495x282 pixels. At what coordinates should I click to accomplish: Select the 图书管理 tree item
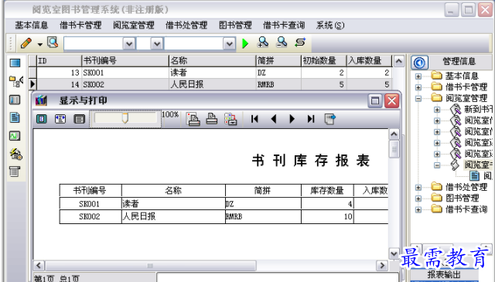(462, 198)
